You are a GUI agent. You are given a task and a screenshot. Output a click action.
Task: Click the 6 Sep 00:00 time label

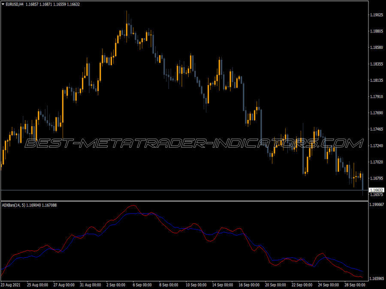[x=142, y=285]
